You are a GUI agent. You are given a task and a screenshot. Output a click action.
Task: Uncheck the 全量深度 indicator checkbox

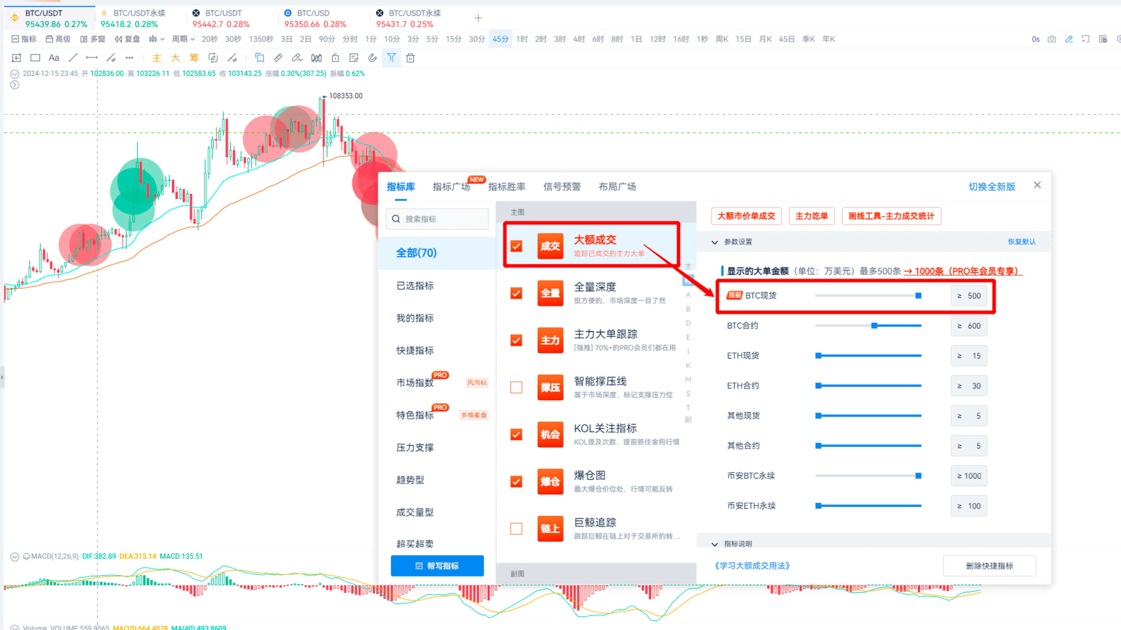(516, 293)
